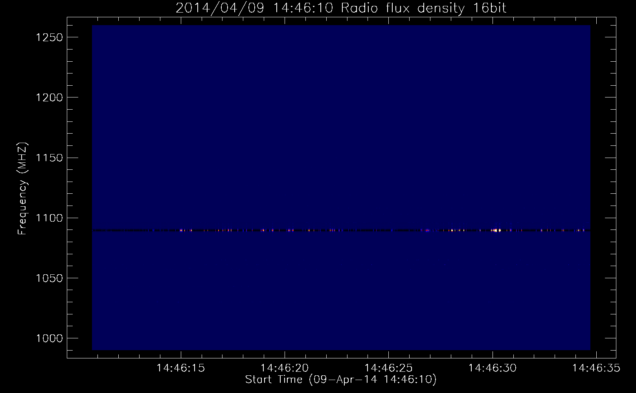Click the 1200 frequency tick label
This screenshot has height=393, width=636.
tap(49, 97)
